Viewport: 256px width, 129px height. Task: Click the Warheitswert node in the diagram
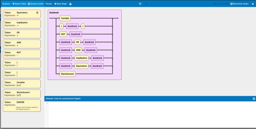pos(68,74)
